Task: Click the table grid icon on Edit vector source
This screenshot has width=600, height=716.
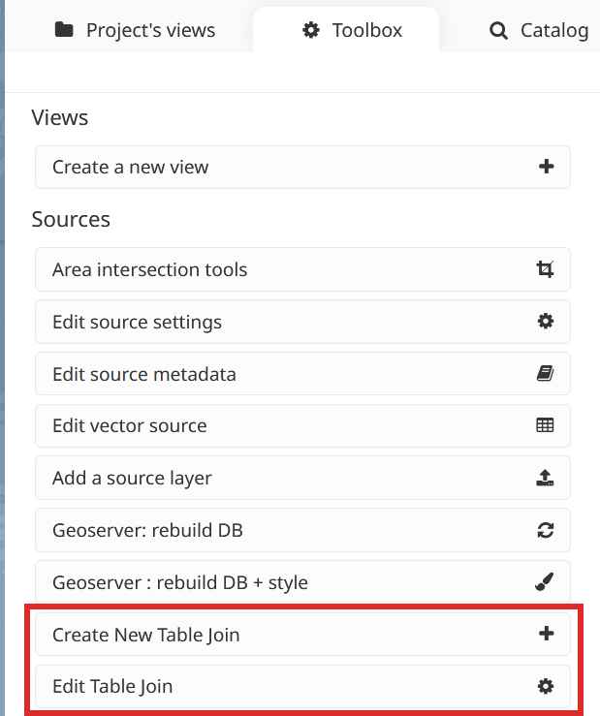Action: pos(546,425)
